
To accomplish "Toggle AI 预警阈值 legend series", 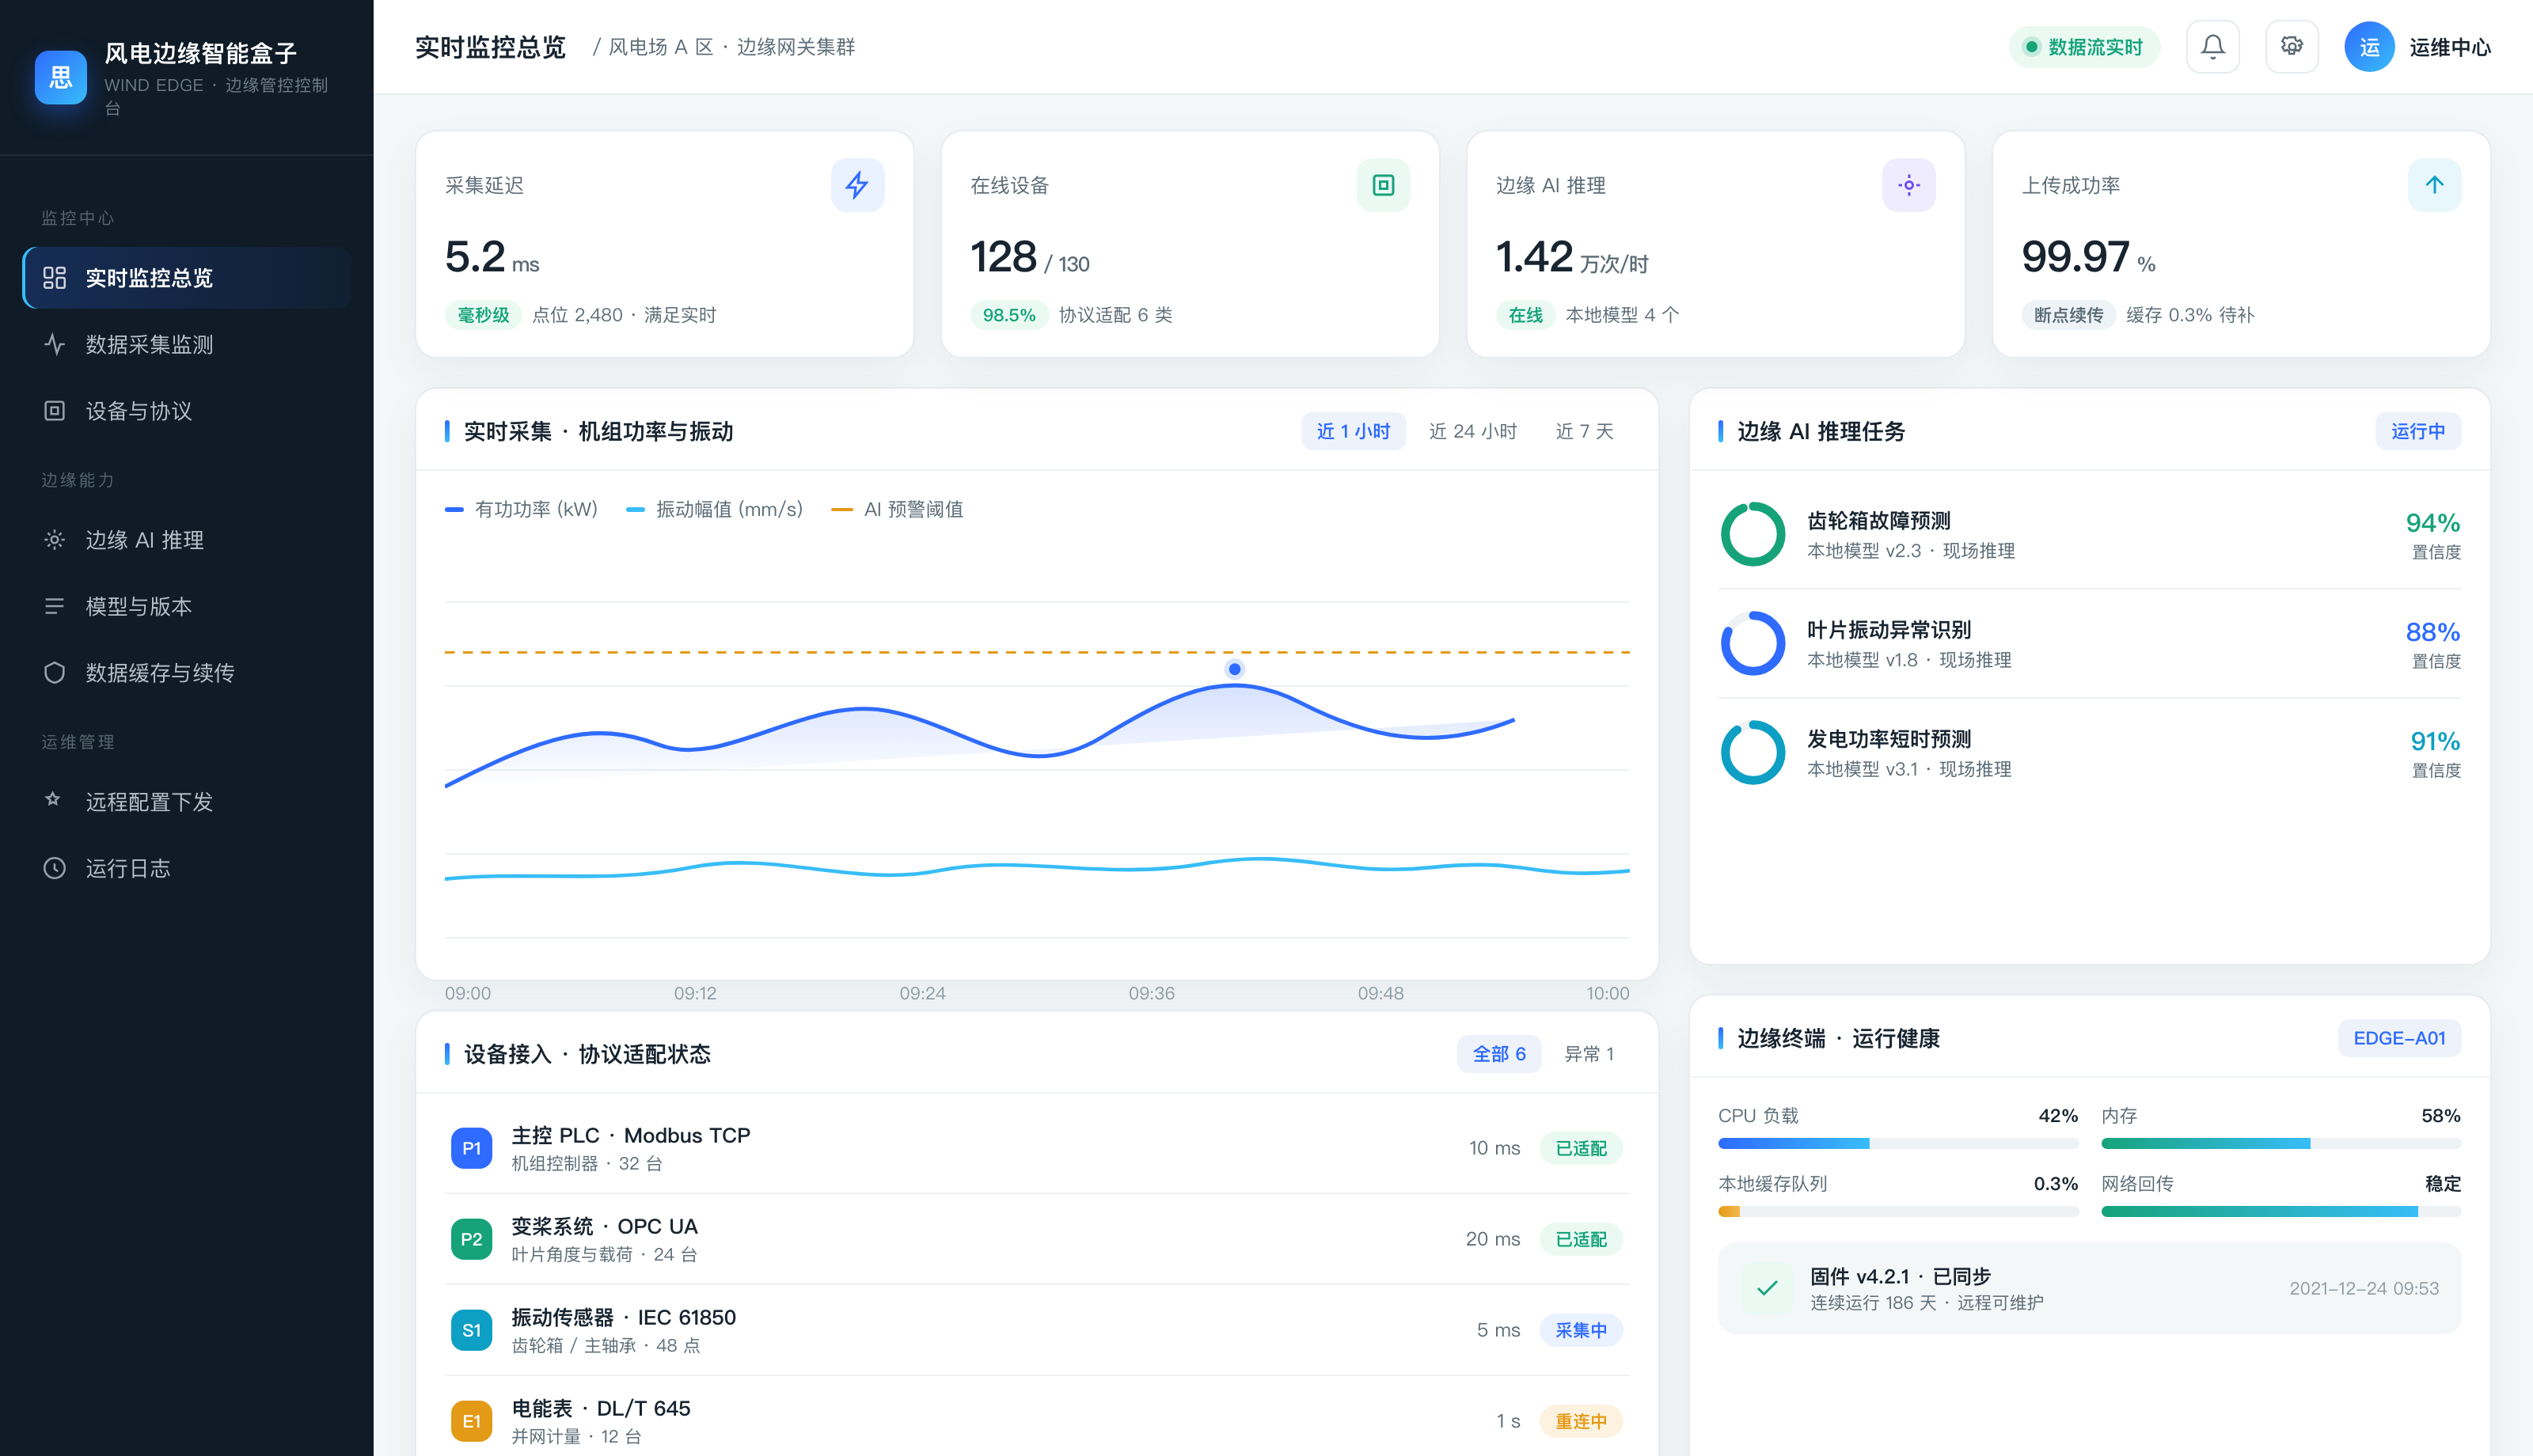I will pyautogui.click(x=897, y=509).
